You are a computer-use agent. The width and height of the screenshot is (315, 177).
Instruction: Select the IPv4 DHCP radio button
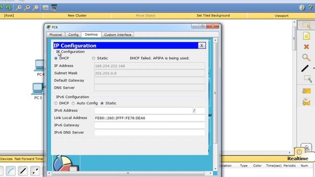[x=56, y=58]
